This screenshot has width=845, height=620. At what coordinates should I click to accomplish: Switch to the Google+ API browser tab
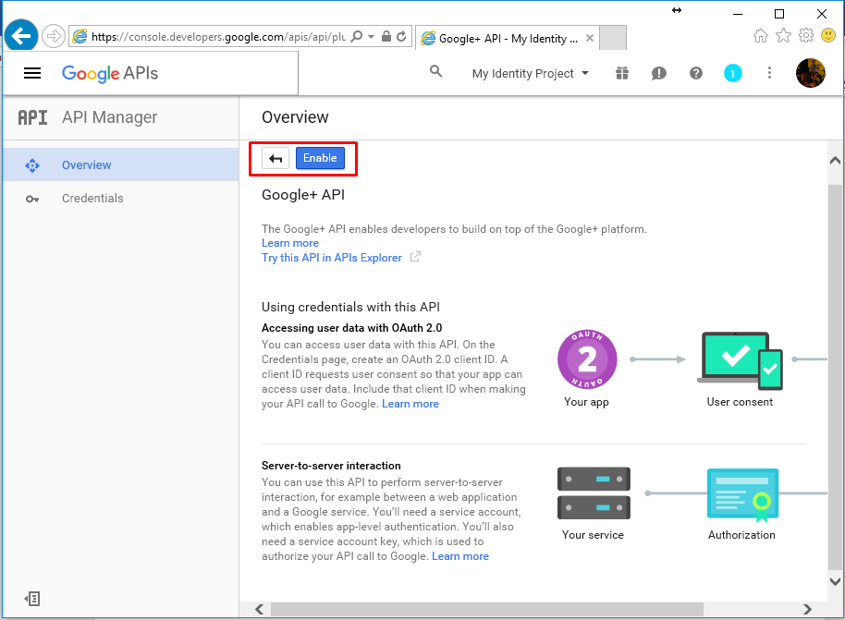click(507, 38)
